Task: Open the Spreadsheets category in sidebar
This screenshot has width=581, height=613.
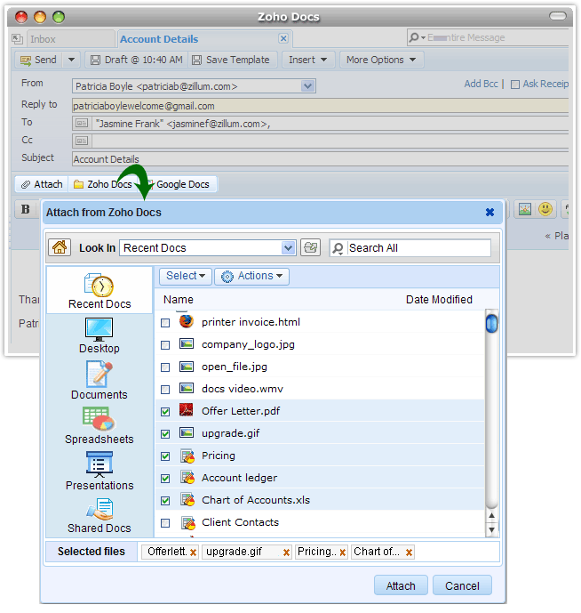Action: coord(99,425)
